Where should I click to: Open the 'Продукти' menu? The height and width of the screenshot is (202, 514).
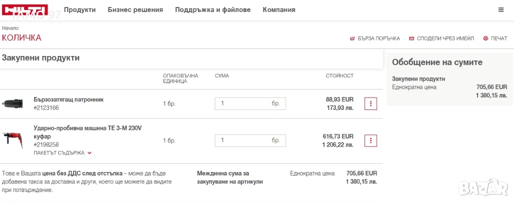[x=80, y=9]
